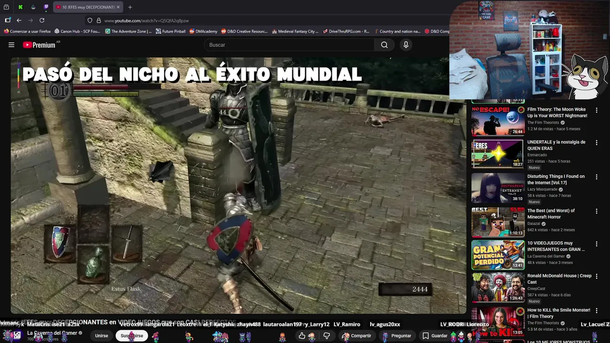Screen dimensions: 610x343
Task: Go forward in browser history
Action: coord(30,20)
